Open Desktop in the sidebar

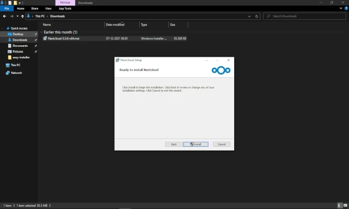point(18,34)
